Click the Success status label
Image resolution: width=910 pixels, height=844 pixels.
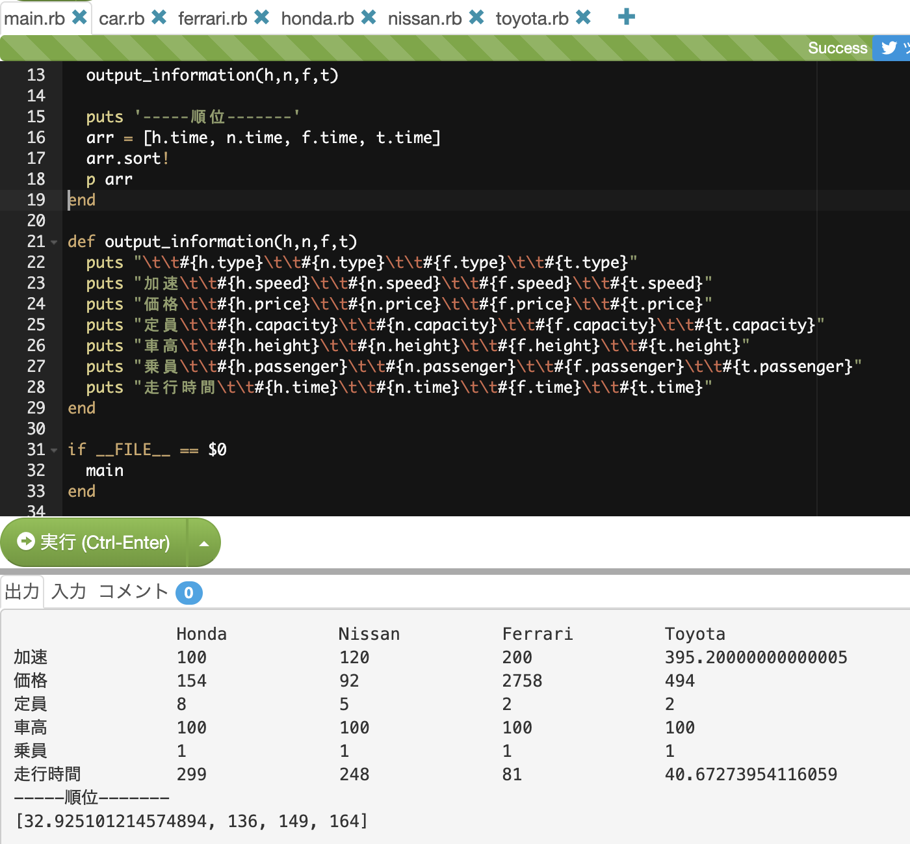(x=837, y=48)
